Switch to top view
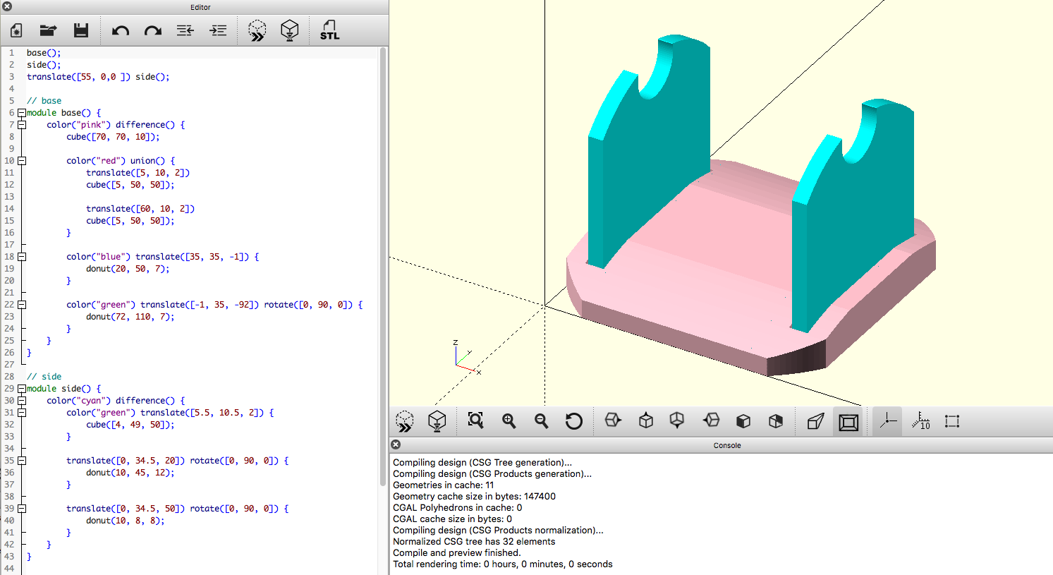The height and width of the screenshot is (575, 1053). coord(645,421)
